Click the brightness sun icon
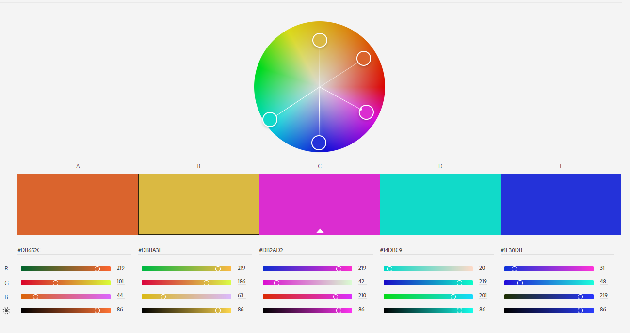 (x=6, y=310)
